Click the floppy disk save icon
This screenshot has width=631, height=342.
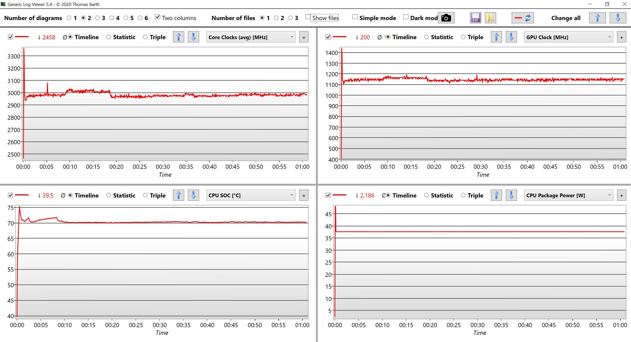[475, 18]
